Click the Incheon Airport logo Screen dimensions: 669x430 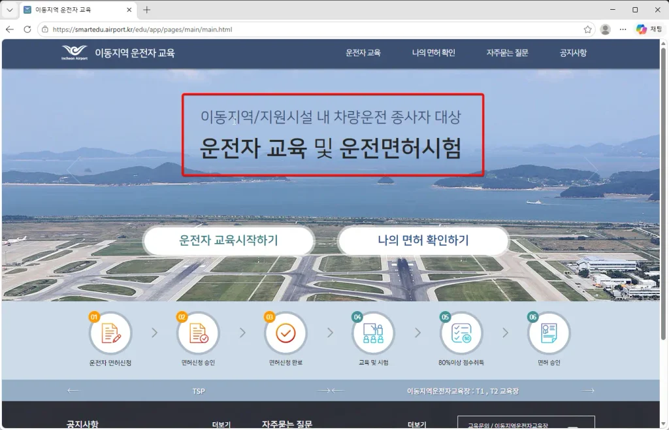[x=74, y=53]
